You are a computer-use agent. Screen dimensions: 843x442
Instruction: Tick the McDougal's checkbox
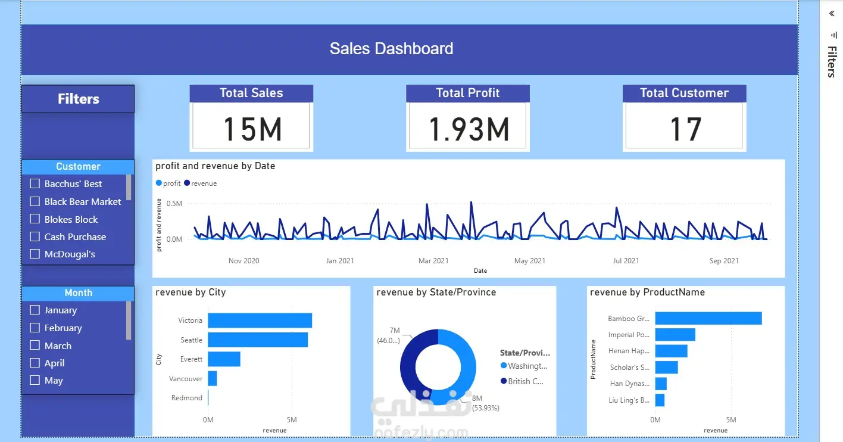(x=35, y=254)
